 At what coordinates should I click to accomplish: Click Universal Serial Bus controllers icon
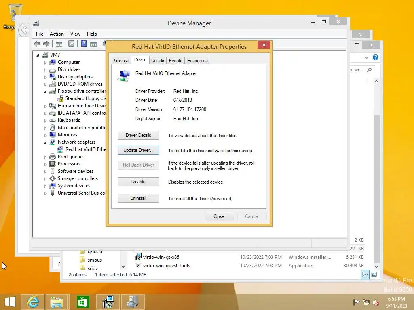53,193
